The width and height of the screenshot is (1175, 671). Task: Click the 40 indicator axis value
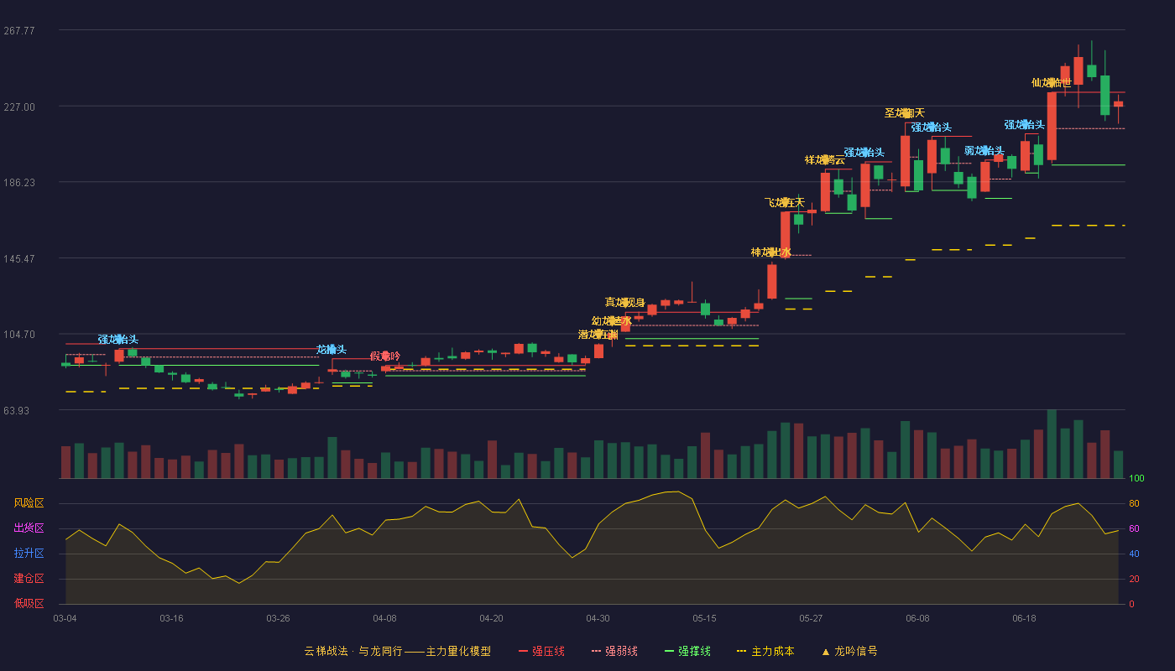coord(1133,554)
